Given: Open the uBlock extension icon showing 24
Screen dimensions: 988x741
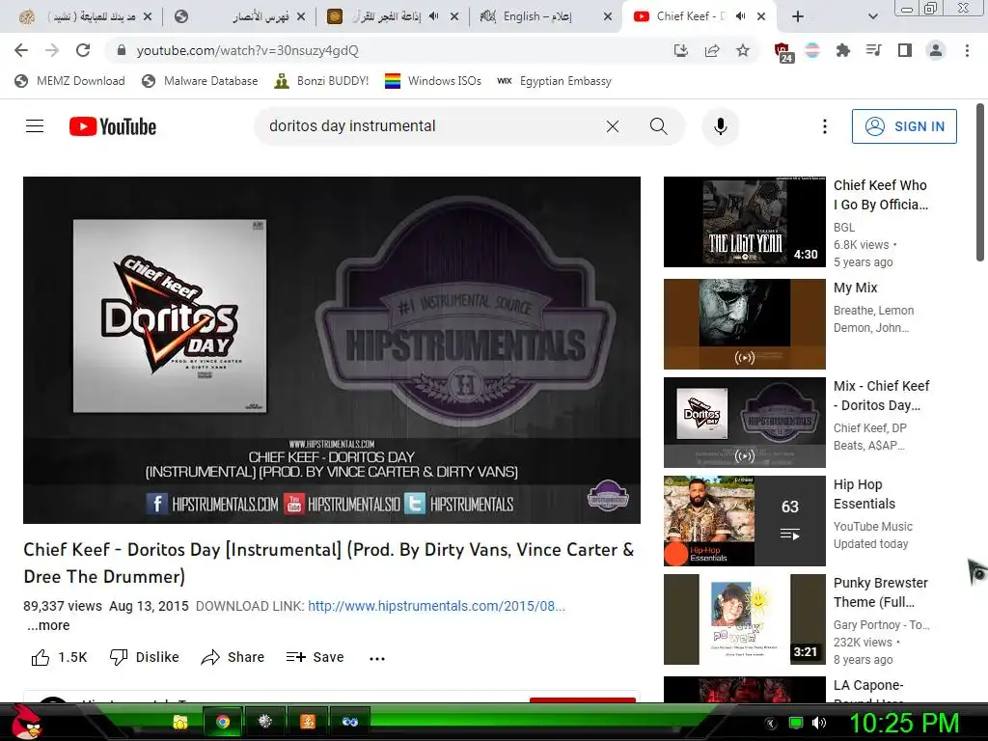Looking at the screenshot, I should pos(782,52).
